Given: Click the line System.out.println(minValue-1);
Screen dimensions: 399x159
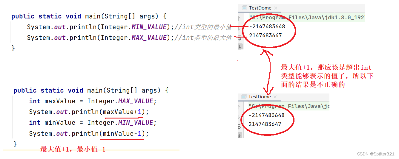Looking at the screenshot, I should click(89, 134).
